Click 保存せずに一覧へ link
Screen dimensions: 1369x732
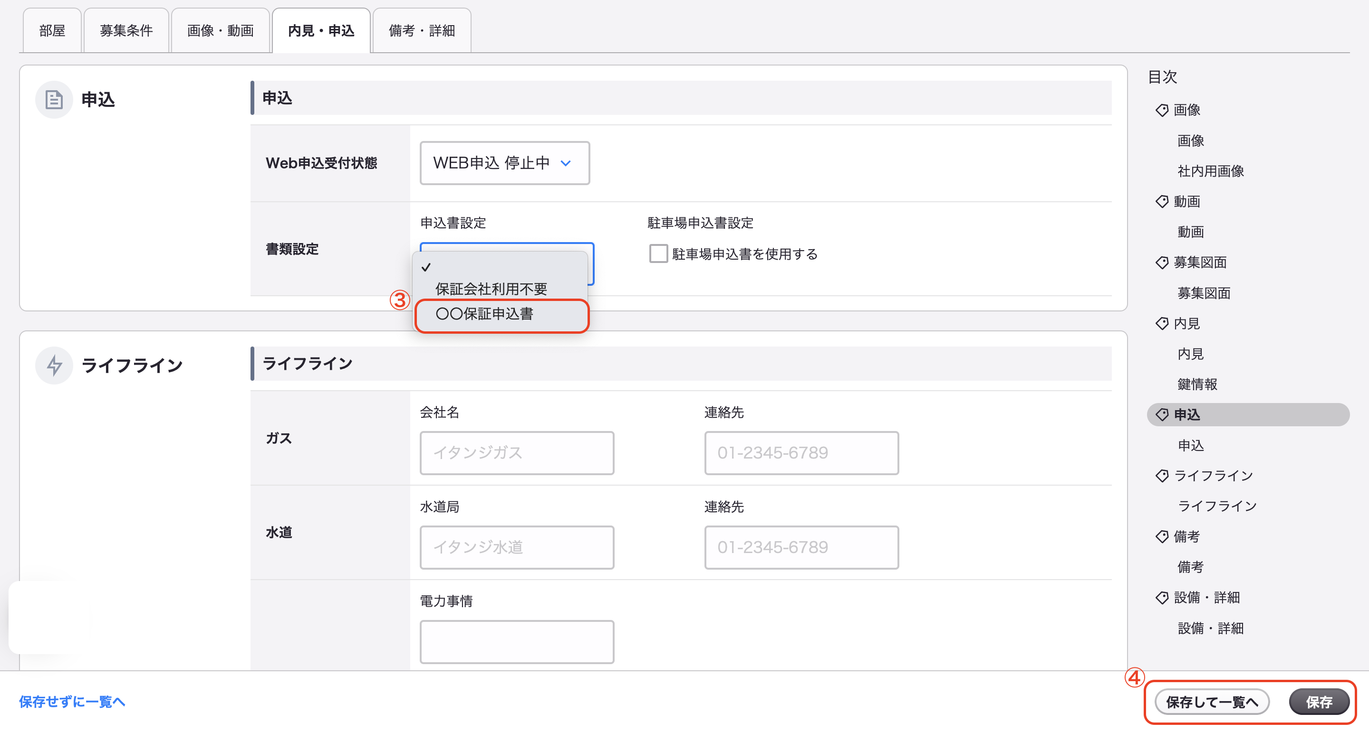point(72,702)
